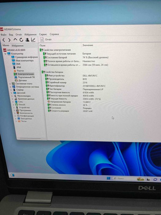Select Тесты in the tree

(22, 121)
